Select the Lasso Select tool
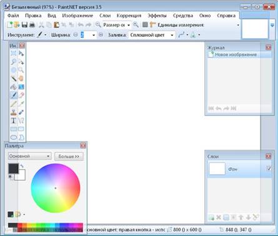 pos(14,62)
